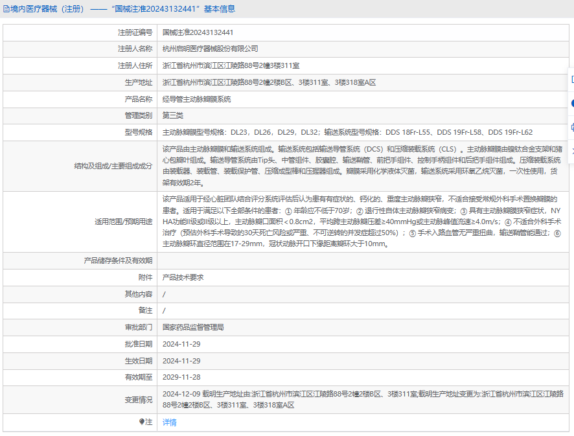This screenshot has height=436, width=574.
Task: Click the printer-like icon in side toolbar
Action: [x=572, y=127]
